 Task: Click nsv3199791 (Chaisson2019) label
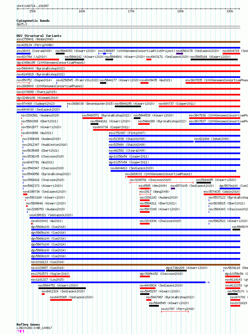[150, 180]
